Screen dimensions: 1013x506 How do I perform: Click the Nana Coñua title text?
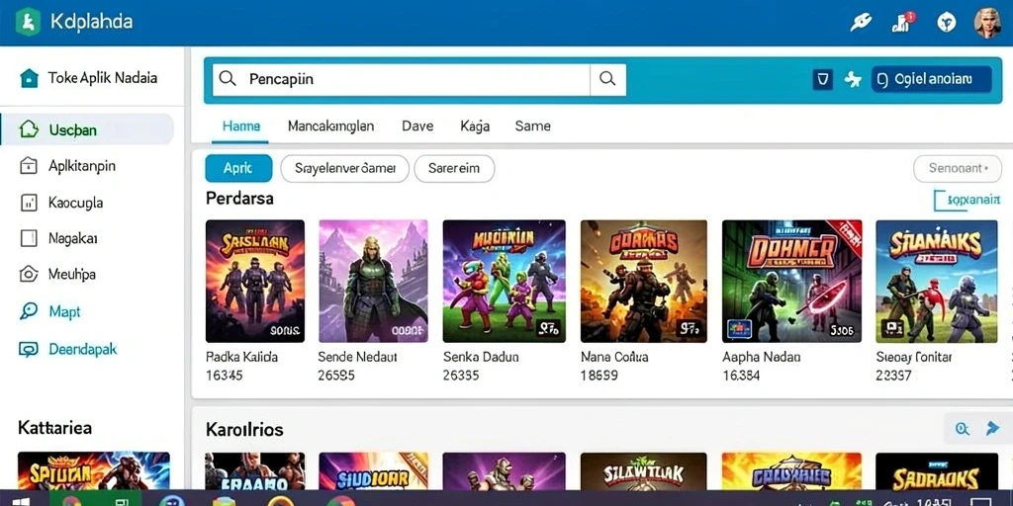tap(614, 357)
